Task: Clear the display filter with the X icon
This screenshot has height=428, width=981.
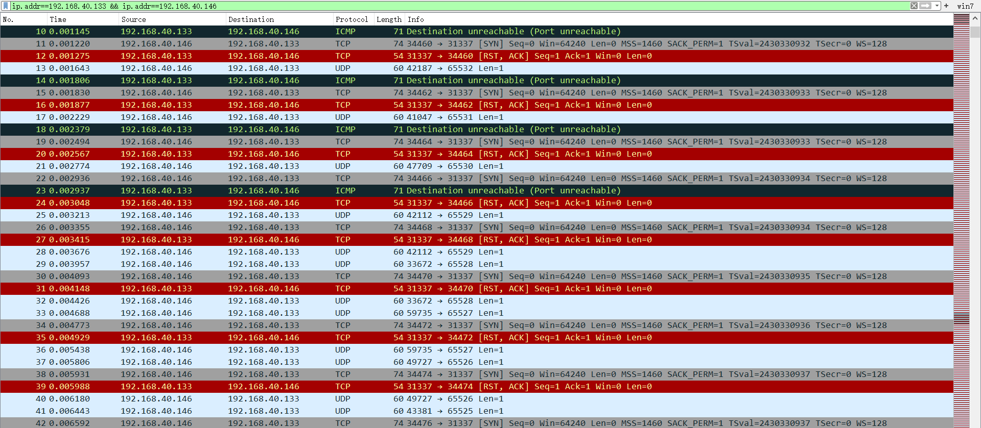Action: (914, 6)
